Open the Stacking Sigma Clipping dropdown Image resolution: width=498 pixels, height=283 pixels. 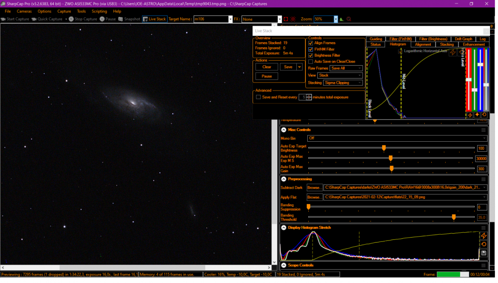pyautogui.click(x=343, y=83)
